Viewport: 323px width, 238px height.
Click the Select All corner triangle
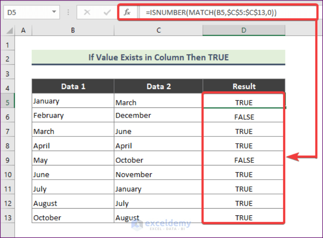(x=9, y=31)
